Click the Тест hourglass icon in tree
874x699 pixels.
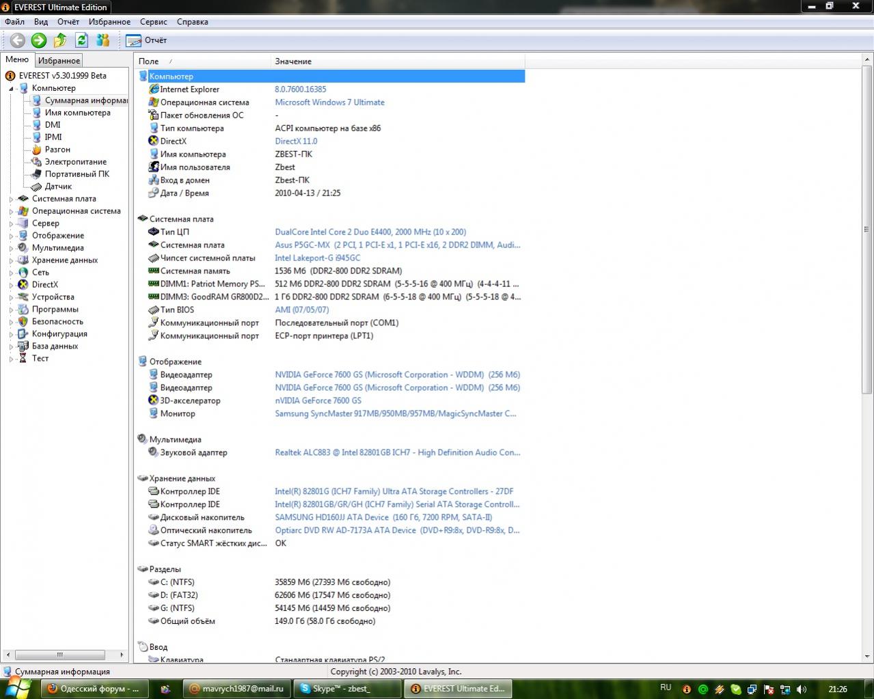coord(23,359)
